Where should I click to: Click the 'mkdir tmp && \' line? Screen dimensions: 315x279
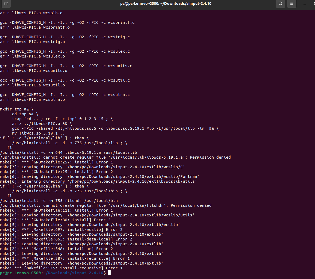[x=17, y=109]
